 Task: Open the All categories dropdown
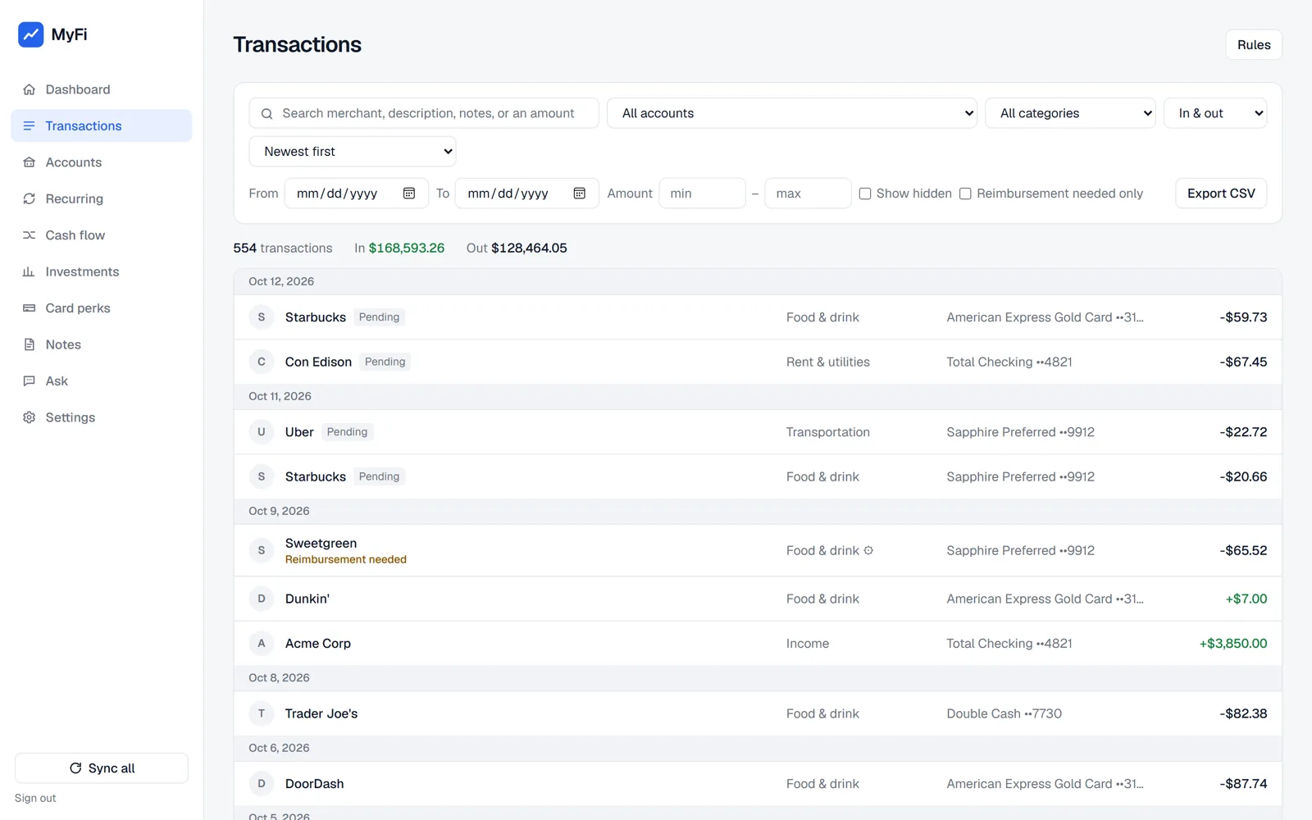coord(1070,113)
